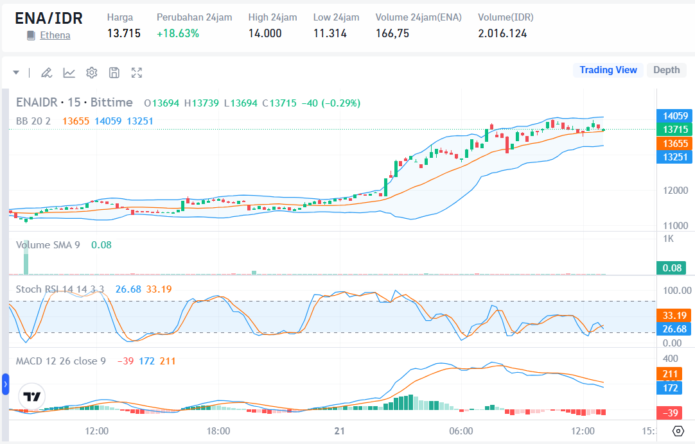Screen dimensions: 695x444
Task: Click the 211 MACD signal axis label
Action: [670, 374]
